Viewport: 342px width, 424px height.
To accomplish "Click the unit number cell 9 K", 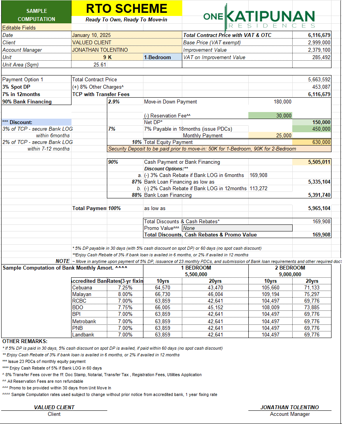I will click(107, 57).
